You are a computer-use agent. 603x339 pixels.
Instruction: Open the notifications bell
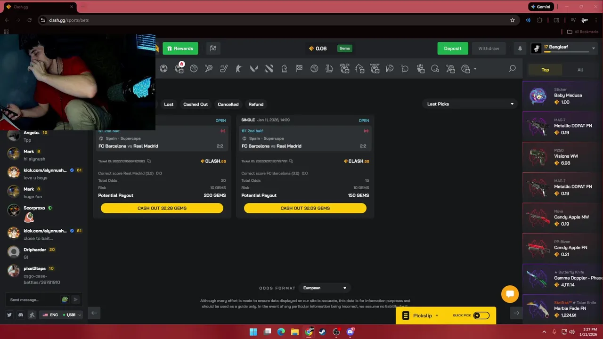[520, 48]
